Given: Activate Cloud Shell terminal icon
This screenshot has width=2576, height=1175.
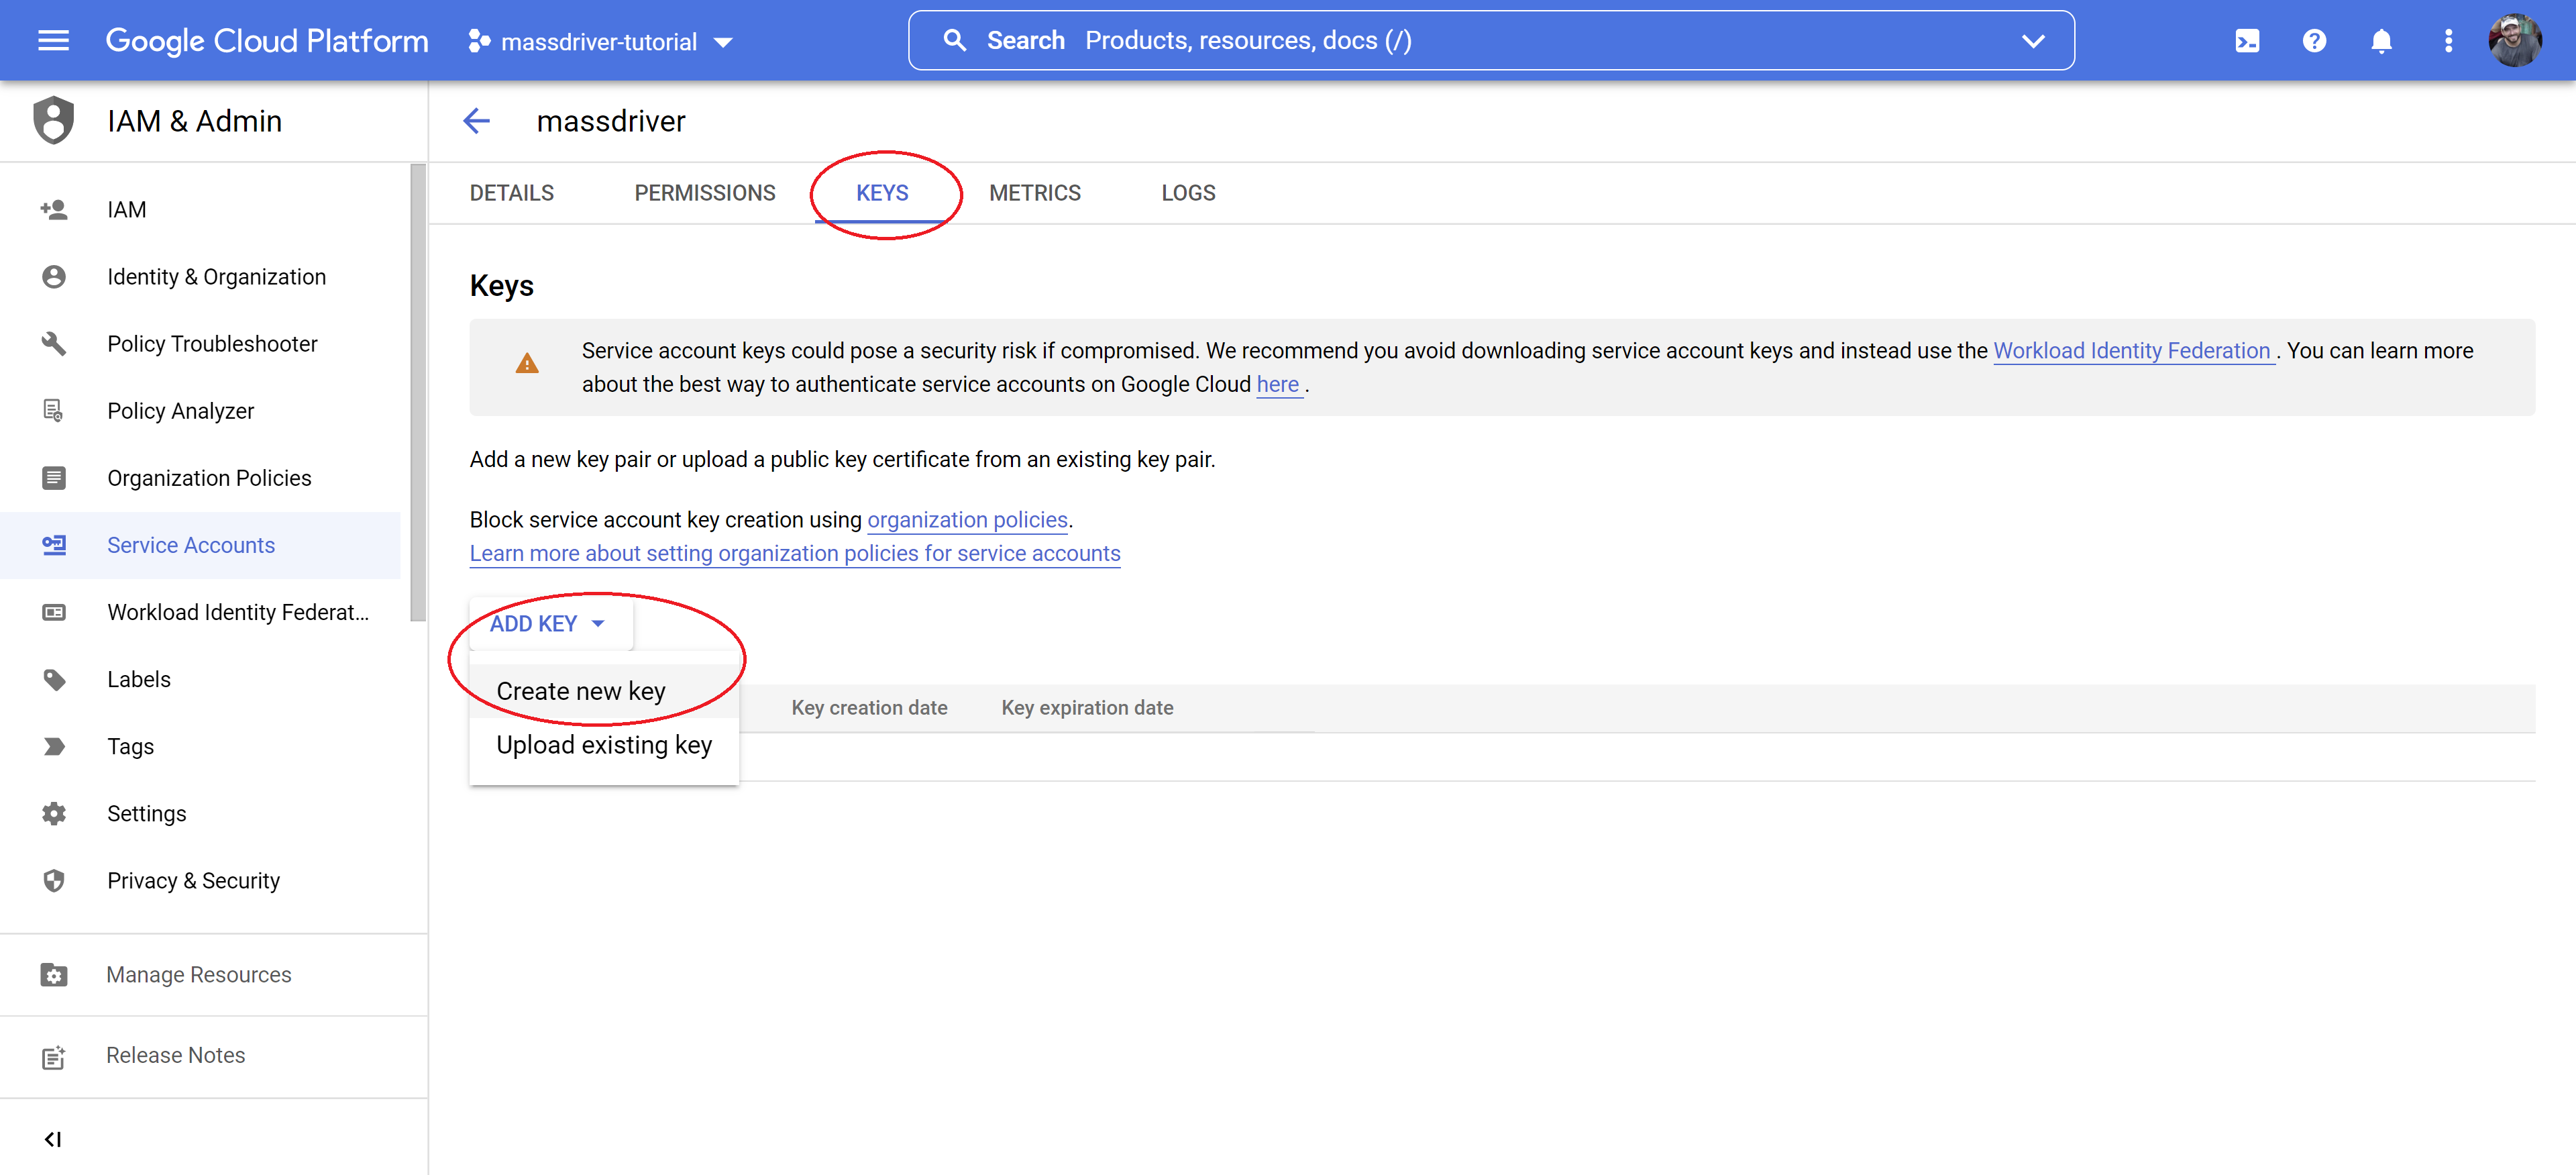Looking at the screenshot, I should tap(2247, 41).
